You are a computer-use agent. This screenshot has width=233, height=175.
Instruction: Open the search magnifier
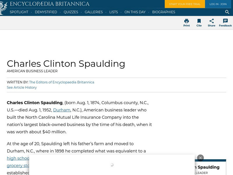pos(227,12)
